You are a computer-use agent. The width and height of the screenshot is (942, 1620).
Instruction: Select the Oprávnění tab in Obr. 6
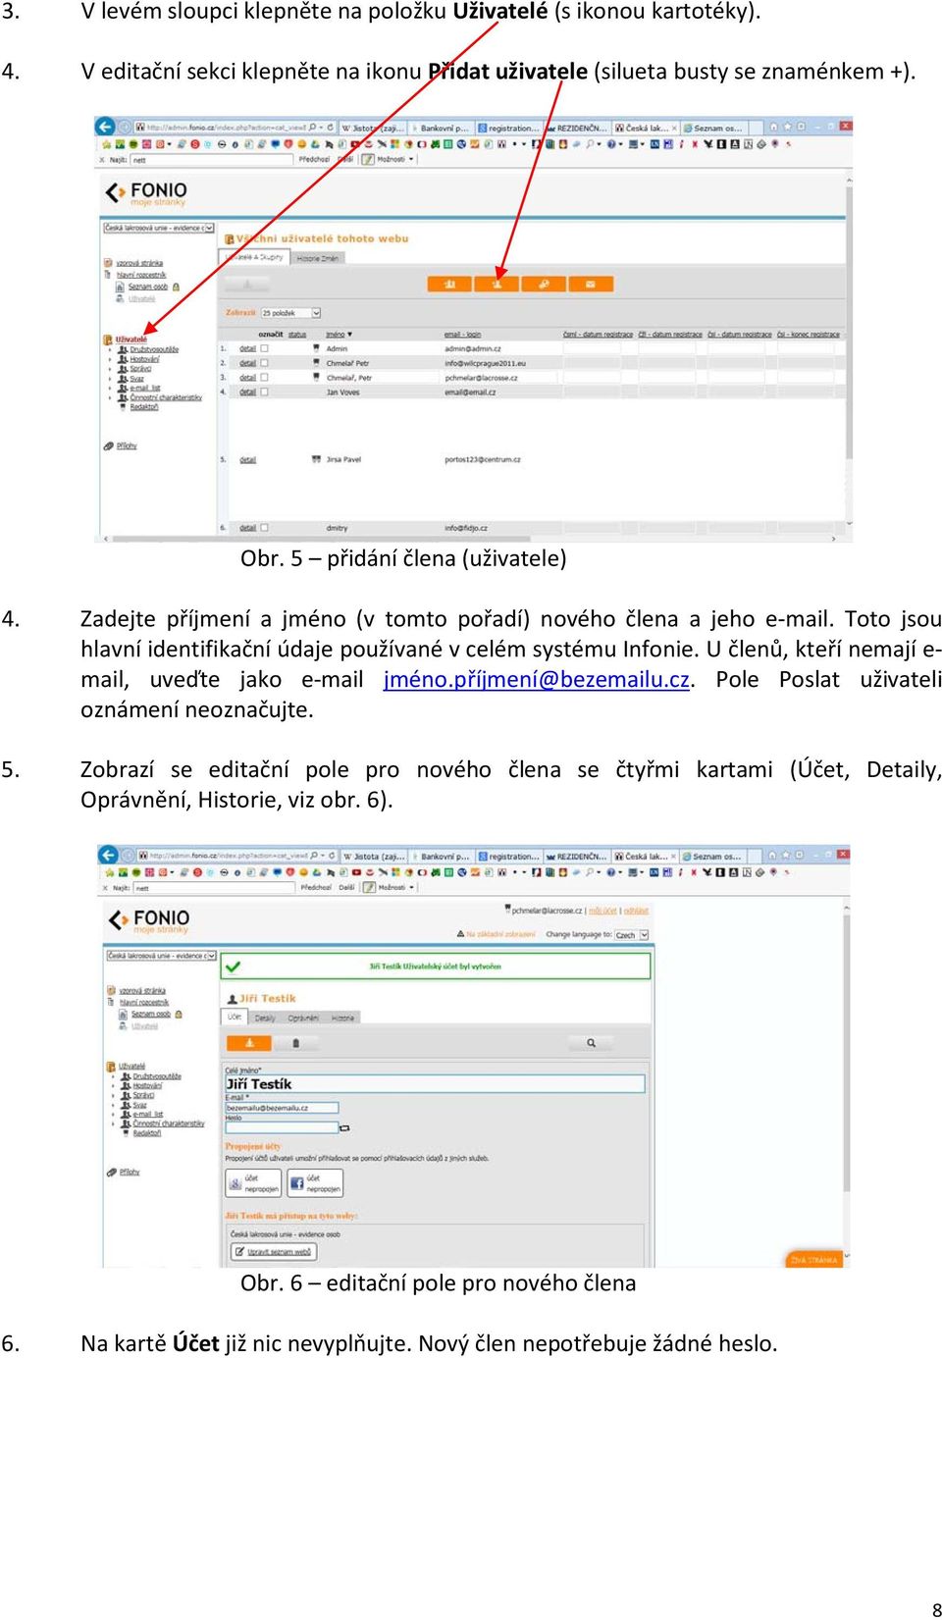[x=303, y=1019]
